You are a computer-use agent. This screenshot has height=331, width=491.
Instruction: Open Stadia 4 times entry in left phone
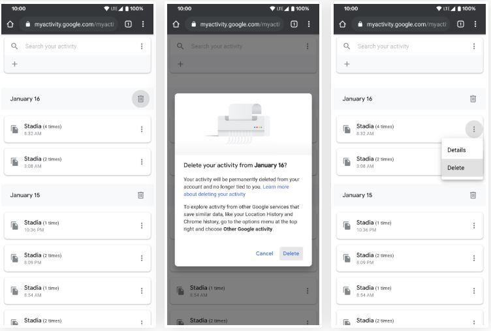point(77,129)
